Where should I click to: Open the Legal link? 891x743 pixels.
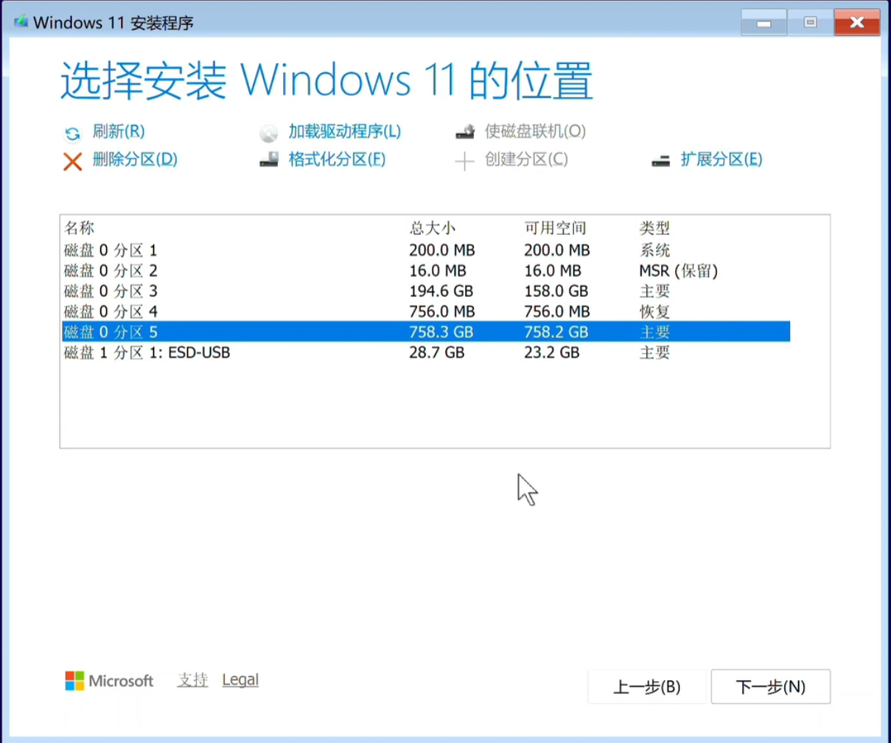coord(240,680)
